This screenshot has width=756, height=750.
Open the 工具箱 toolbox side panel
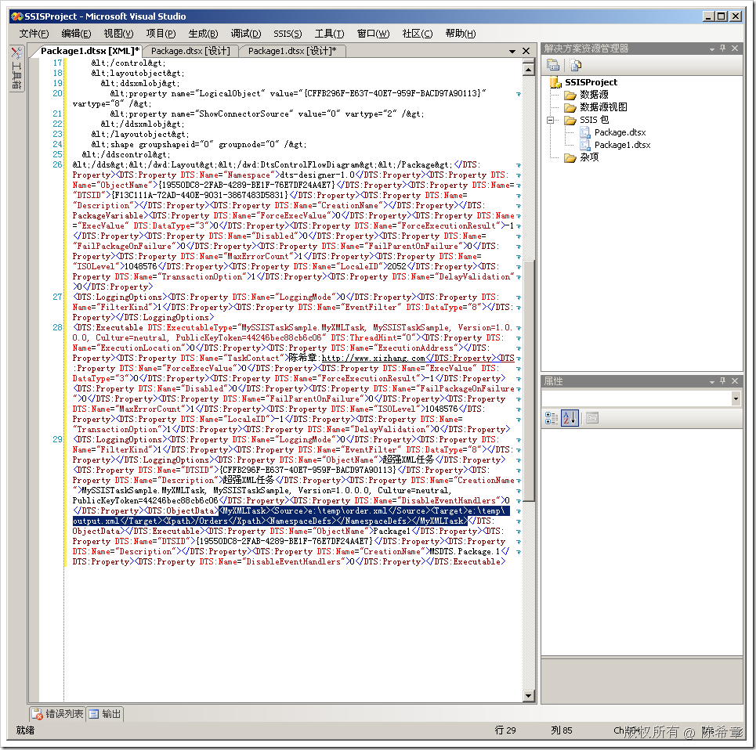[16, 68]
